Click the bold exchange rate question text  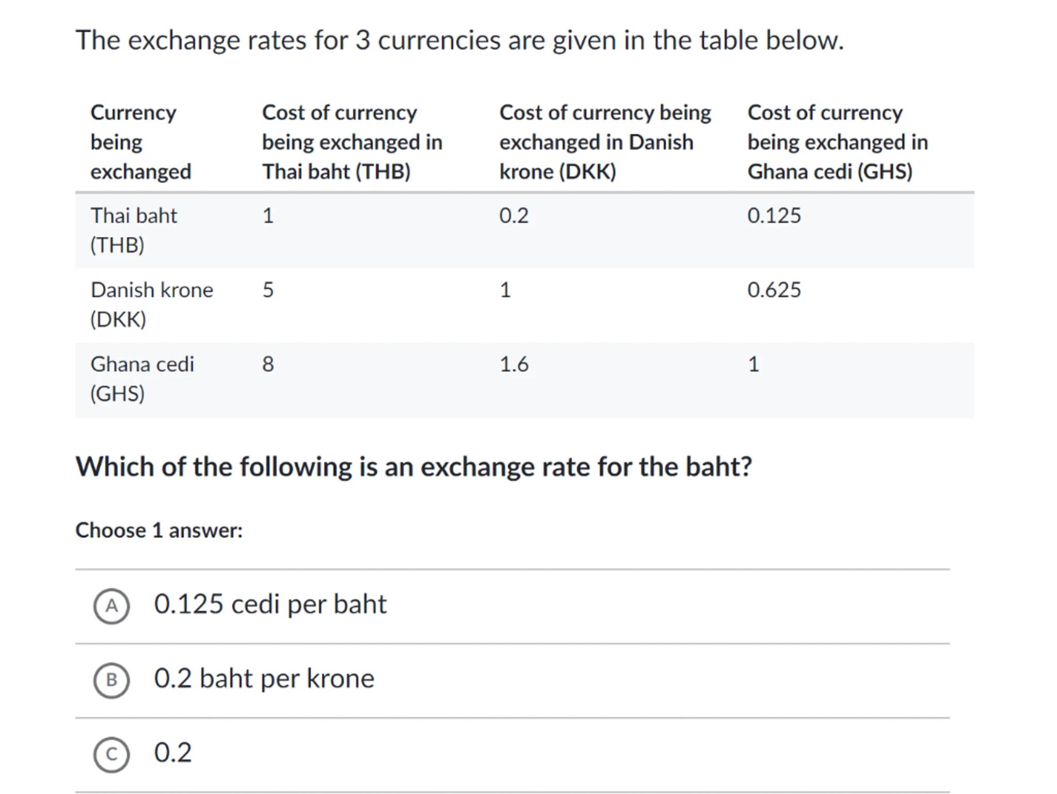(x=413, y=467)
